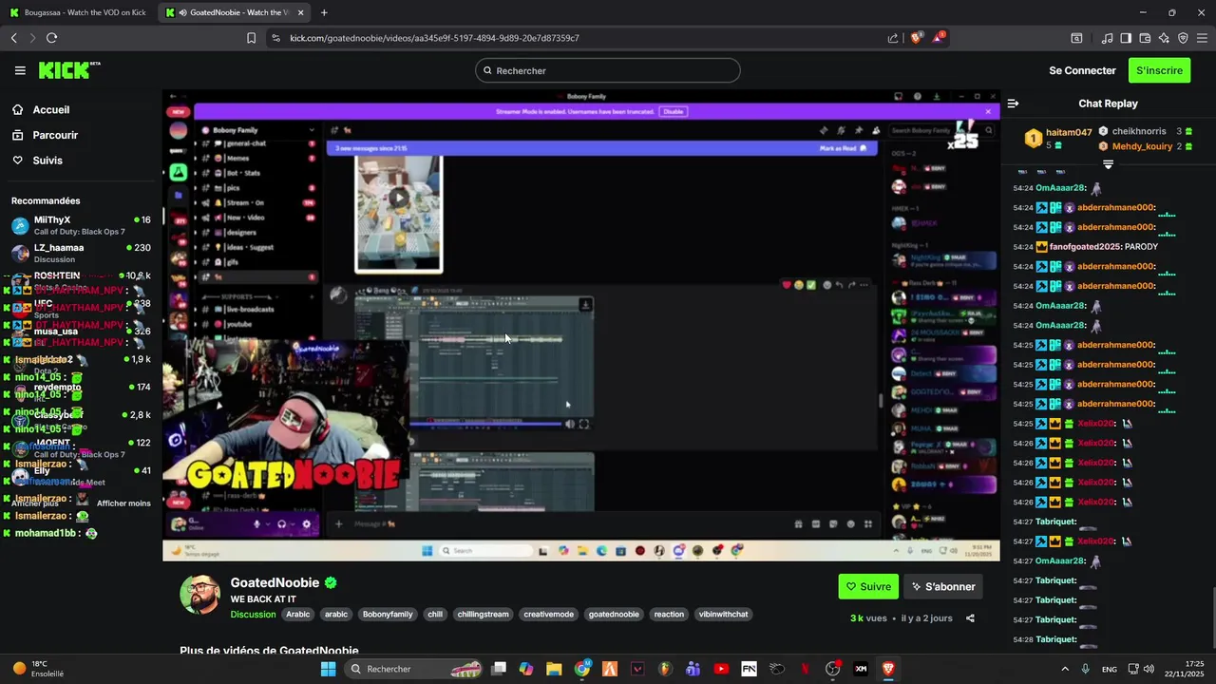
Task: Reload the page
Action: 51,38
